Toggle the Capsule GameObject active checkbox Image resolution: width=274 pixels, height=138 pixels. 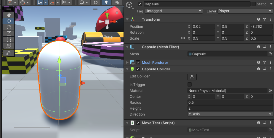point(140,4)
